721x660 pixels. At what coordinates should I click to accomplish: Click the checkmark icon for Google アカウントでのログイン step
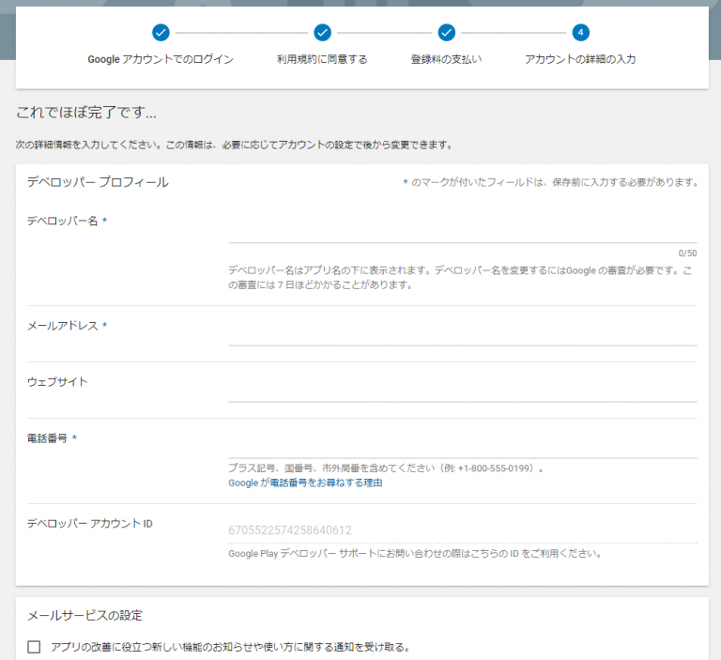pos(161,33)
